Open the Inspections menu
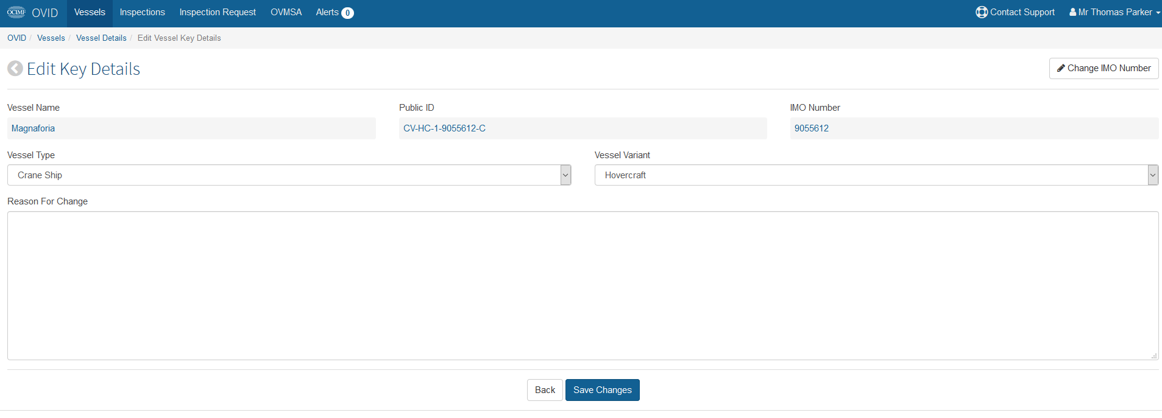Screen dimensions: 1162x418 click(142, 12)
